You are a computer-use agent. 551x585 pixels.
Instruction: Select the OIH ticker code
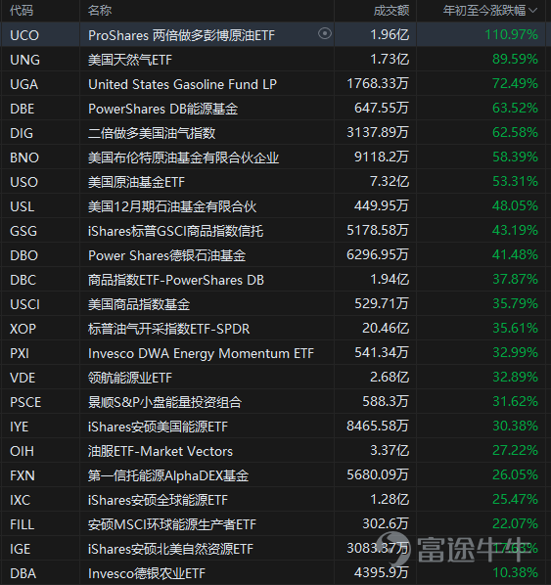click(22, 451)
